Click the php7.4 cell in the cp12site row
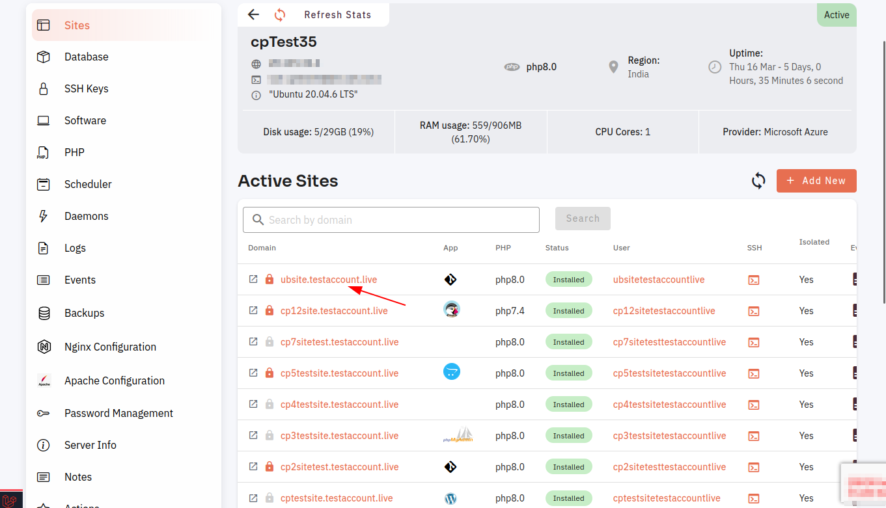This screenshot has width=886, height=508. coord(510,311)
